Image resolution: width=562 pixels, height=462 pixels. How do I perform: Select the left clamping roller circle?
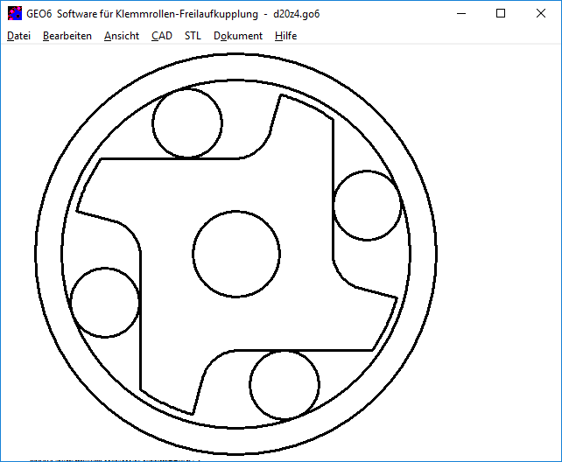105,302
